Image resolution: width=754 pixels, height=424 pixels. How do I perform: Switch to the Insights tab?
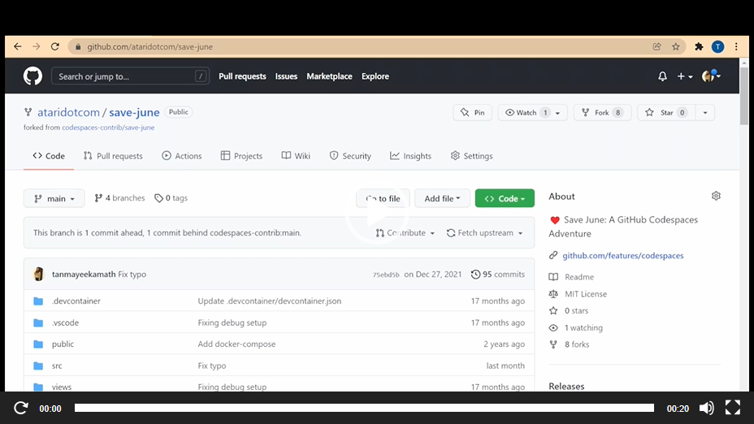tap(410, 156)
